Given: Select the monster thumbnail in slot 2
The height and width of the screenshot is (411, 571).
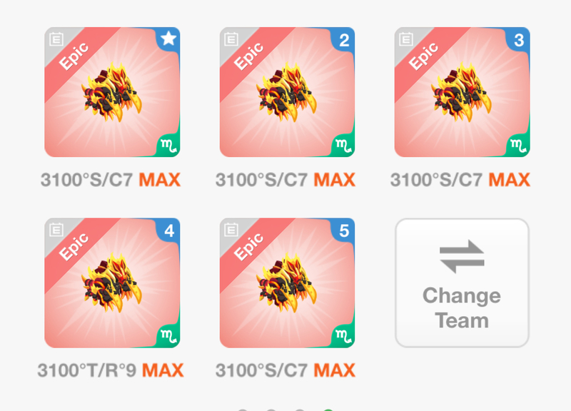Looking at the screenshot, I should pyautogui.click(x=288, y=92).
